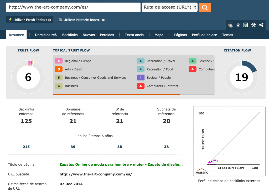Screen dimensions: 269x190
Task: Open the Perfil de enlace tab
Action: 204,35
